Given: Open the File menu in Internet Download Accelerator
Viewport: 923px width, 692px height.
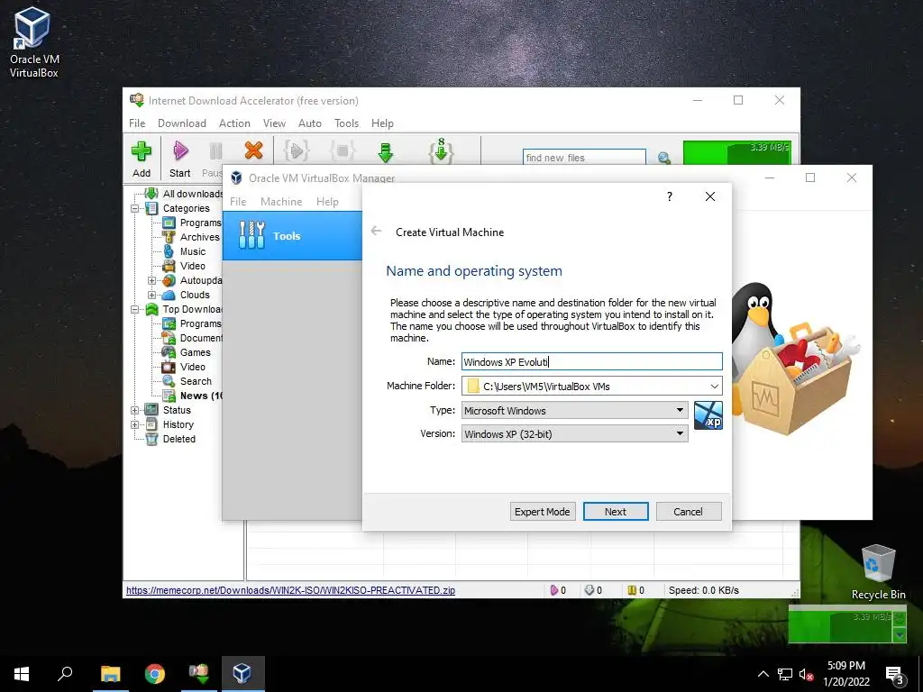Looking at the screenshot, I should pos(137,123).
